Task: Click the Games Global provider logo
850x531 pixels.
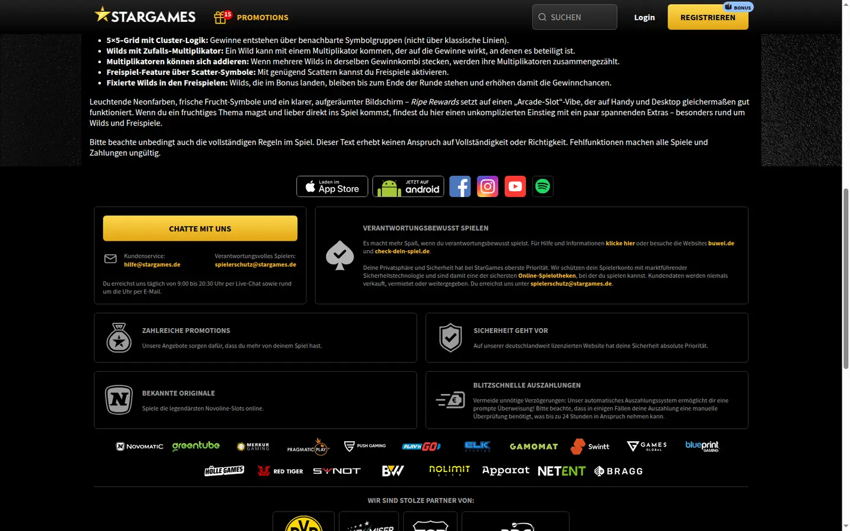Action: pyautogui.click(x=647, y=446)
